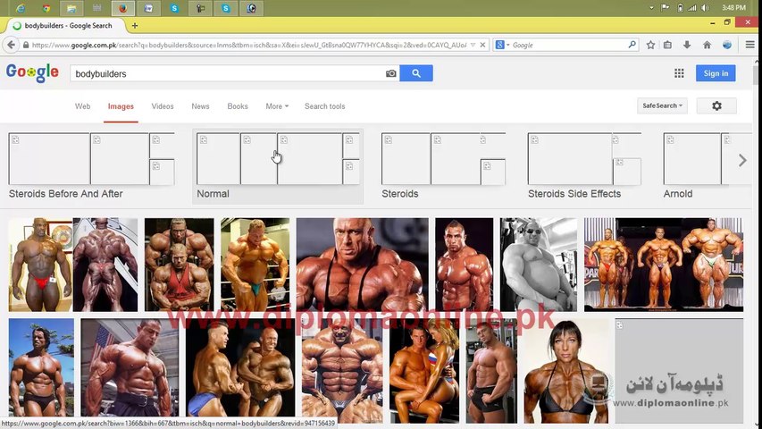Show hidden tray icons arrow

coord(651,8)
